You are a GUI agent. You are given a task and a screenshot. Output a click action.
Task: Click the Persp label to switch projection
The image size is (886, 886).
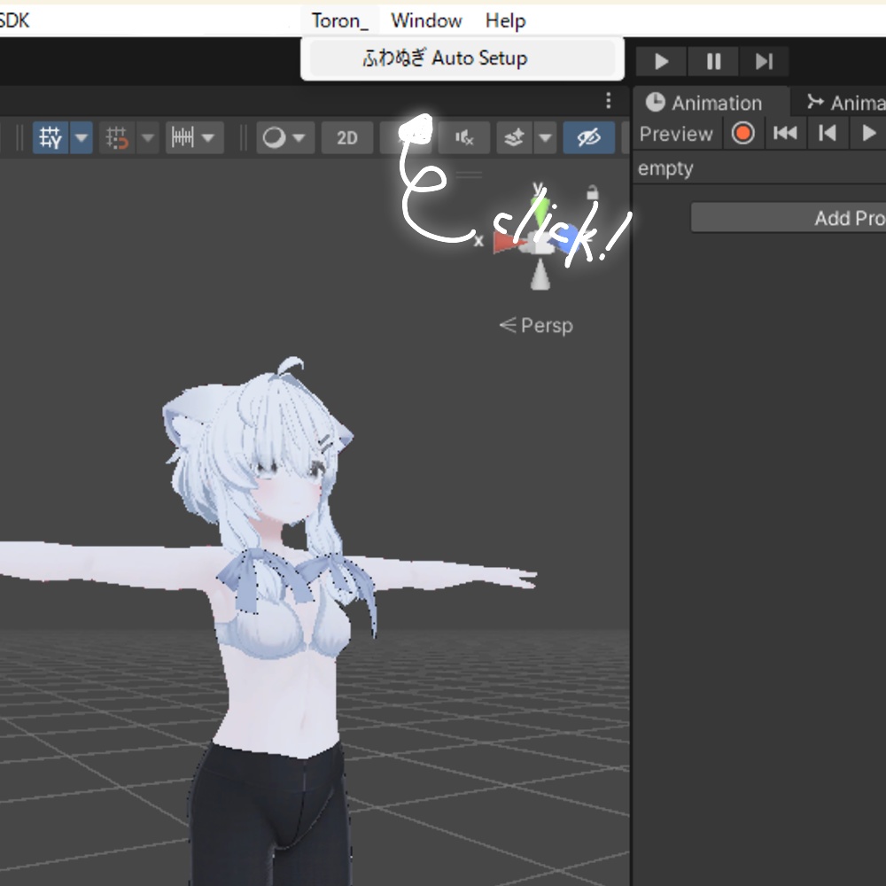point(545,325)
